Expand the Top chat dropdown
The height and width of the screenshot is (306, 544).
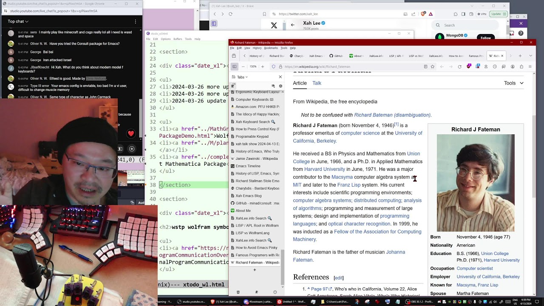click(x=18, y=21)
